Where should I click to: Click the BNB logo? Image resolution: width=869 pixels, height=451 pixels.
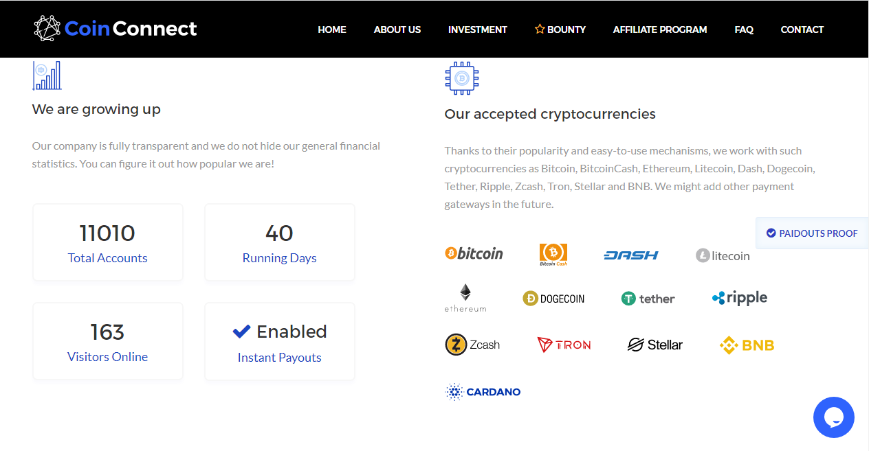747,345
